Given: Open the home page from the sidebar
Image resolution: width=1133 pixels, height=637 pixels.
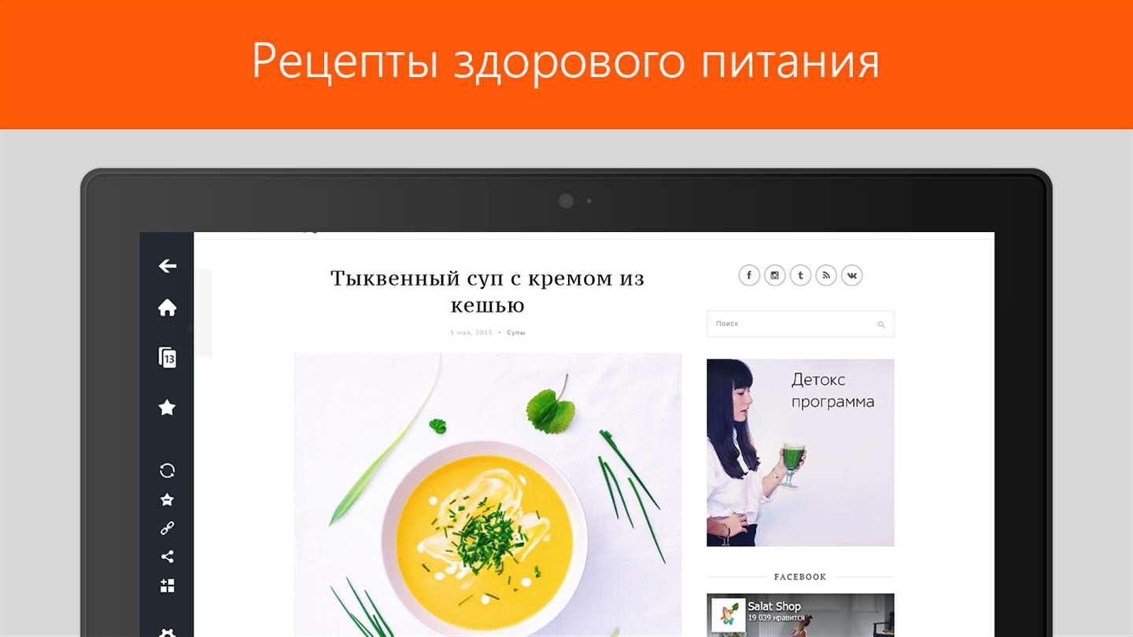Looking at the screenshot, I should coord(167,307).
